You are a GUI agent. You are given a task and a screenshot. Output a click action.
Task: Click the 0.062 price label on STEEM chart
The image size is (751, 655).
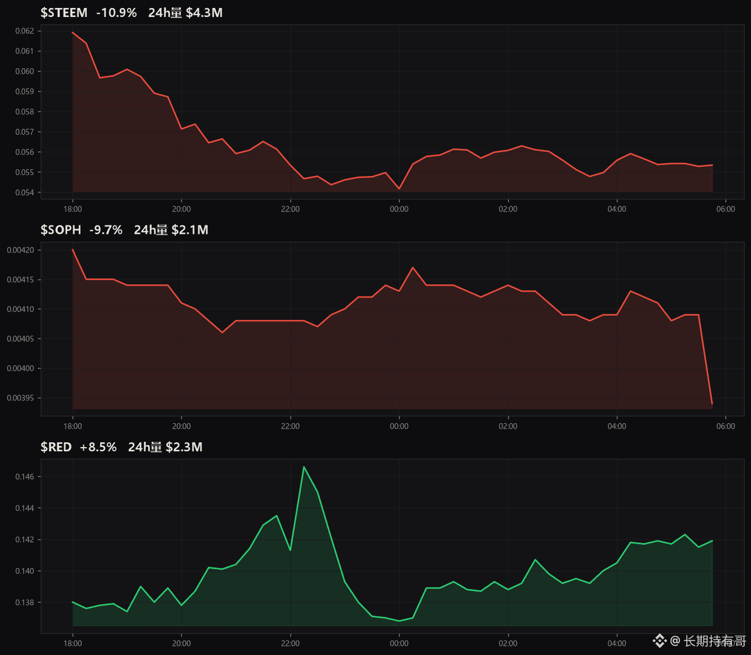tap(24, 31)
